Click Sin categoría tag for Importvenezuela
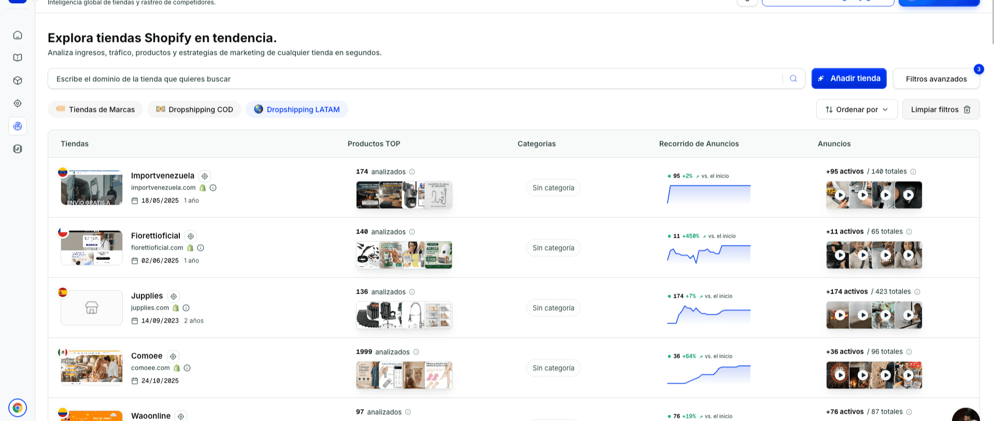 pyautogui.click(x=553, y=188)
